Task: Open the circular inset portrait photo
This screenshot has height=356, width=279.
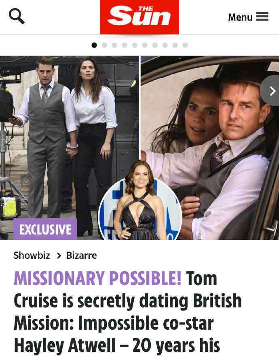Action: point(140,200)
